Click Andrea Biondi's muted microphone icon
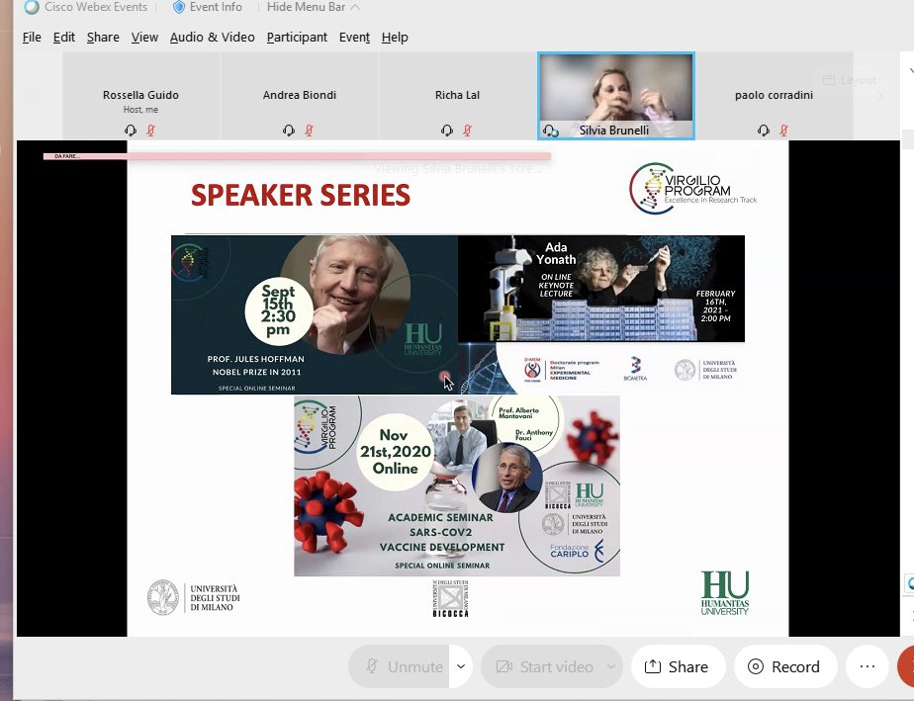Image resolution: width=914 pixels, height=701 pixels. [310, 131]
